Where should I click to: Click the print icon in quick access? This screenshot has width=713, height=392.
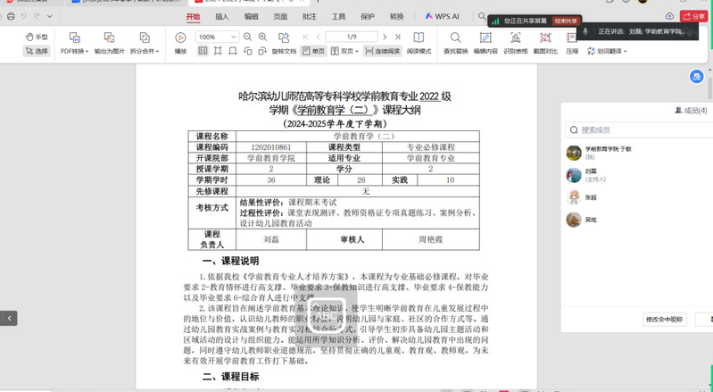[11, 16]
